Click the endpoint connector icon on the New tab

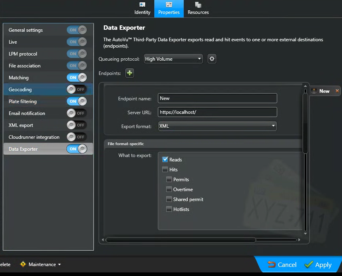pyautogui.click(x=313, y=90)
